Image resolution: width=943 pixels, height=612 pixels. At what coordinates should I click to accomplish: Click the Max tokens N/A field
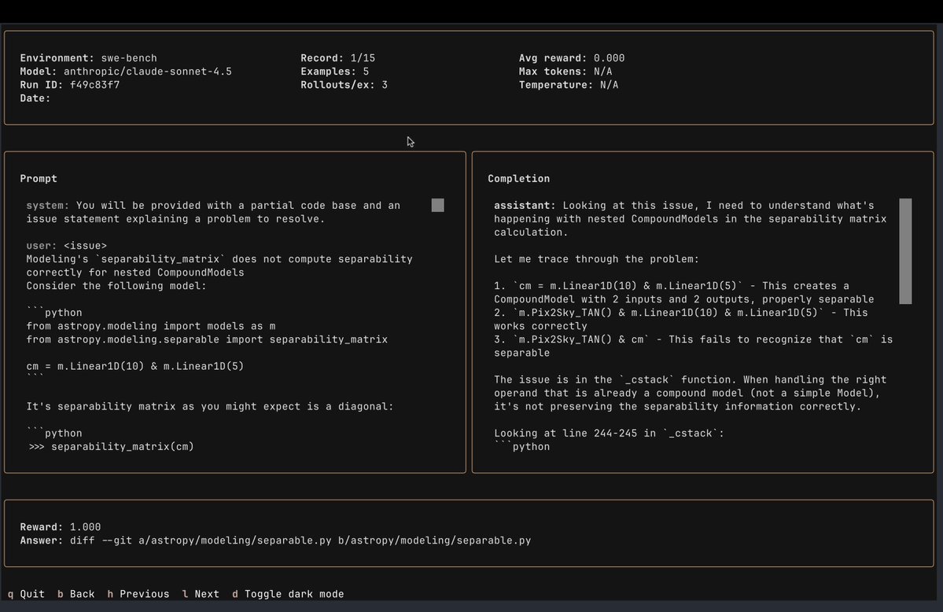tap(568, 71)
